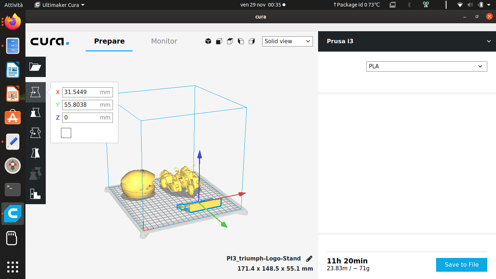
Task: Click the Y position input field
Action: click(88, 105)
